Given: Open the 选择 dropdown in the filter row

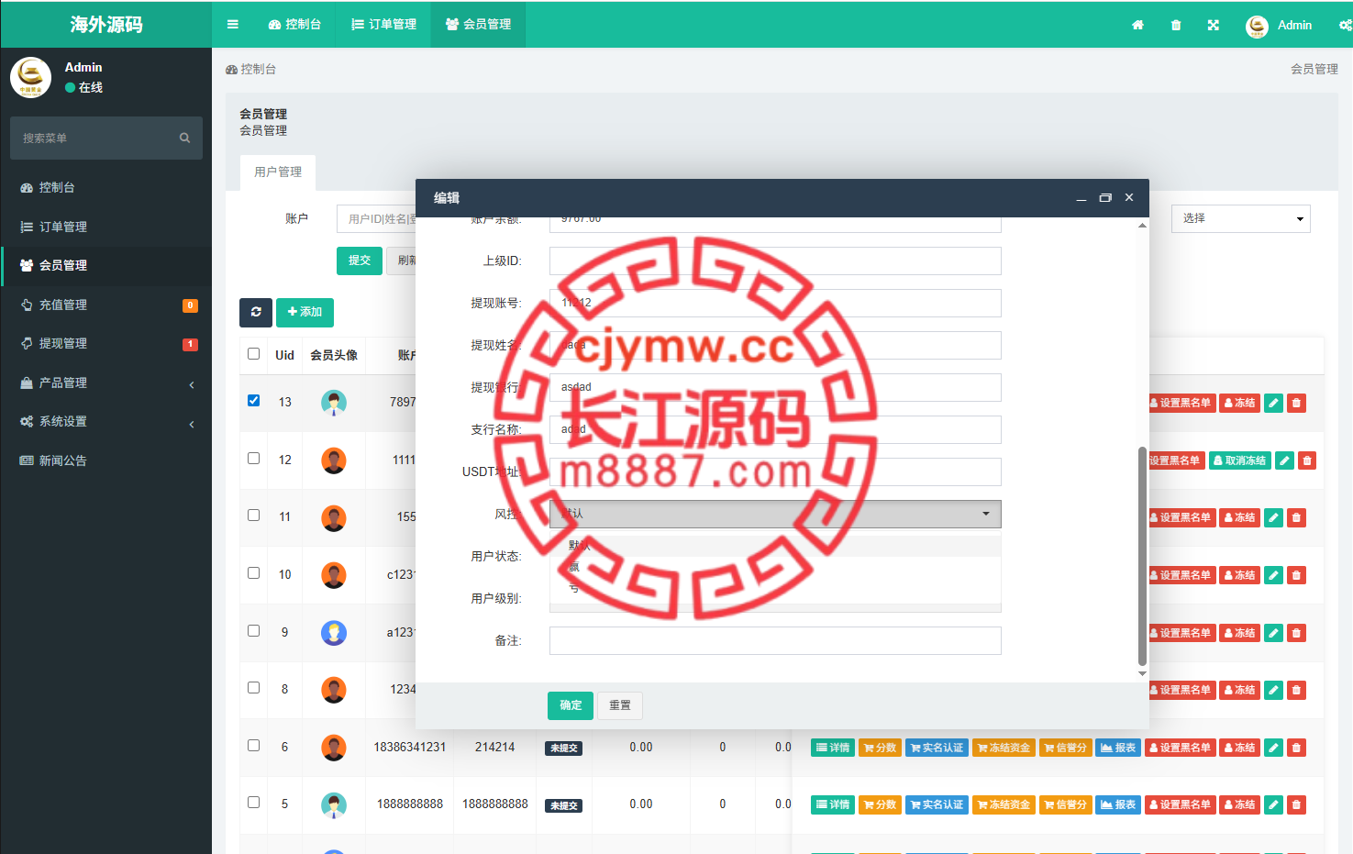Looking at the screenshot, I should [1241, 218].
